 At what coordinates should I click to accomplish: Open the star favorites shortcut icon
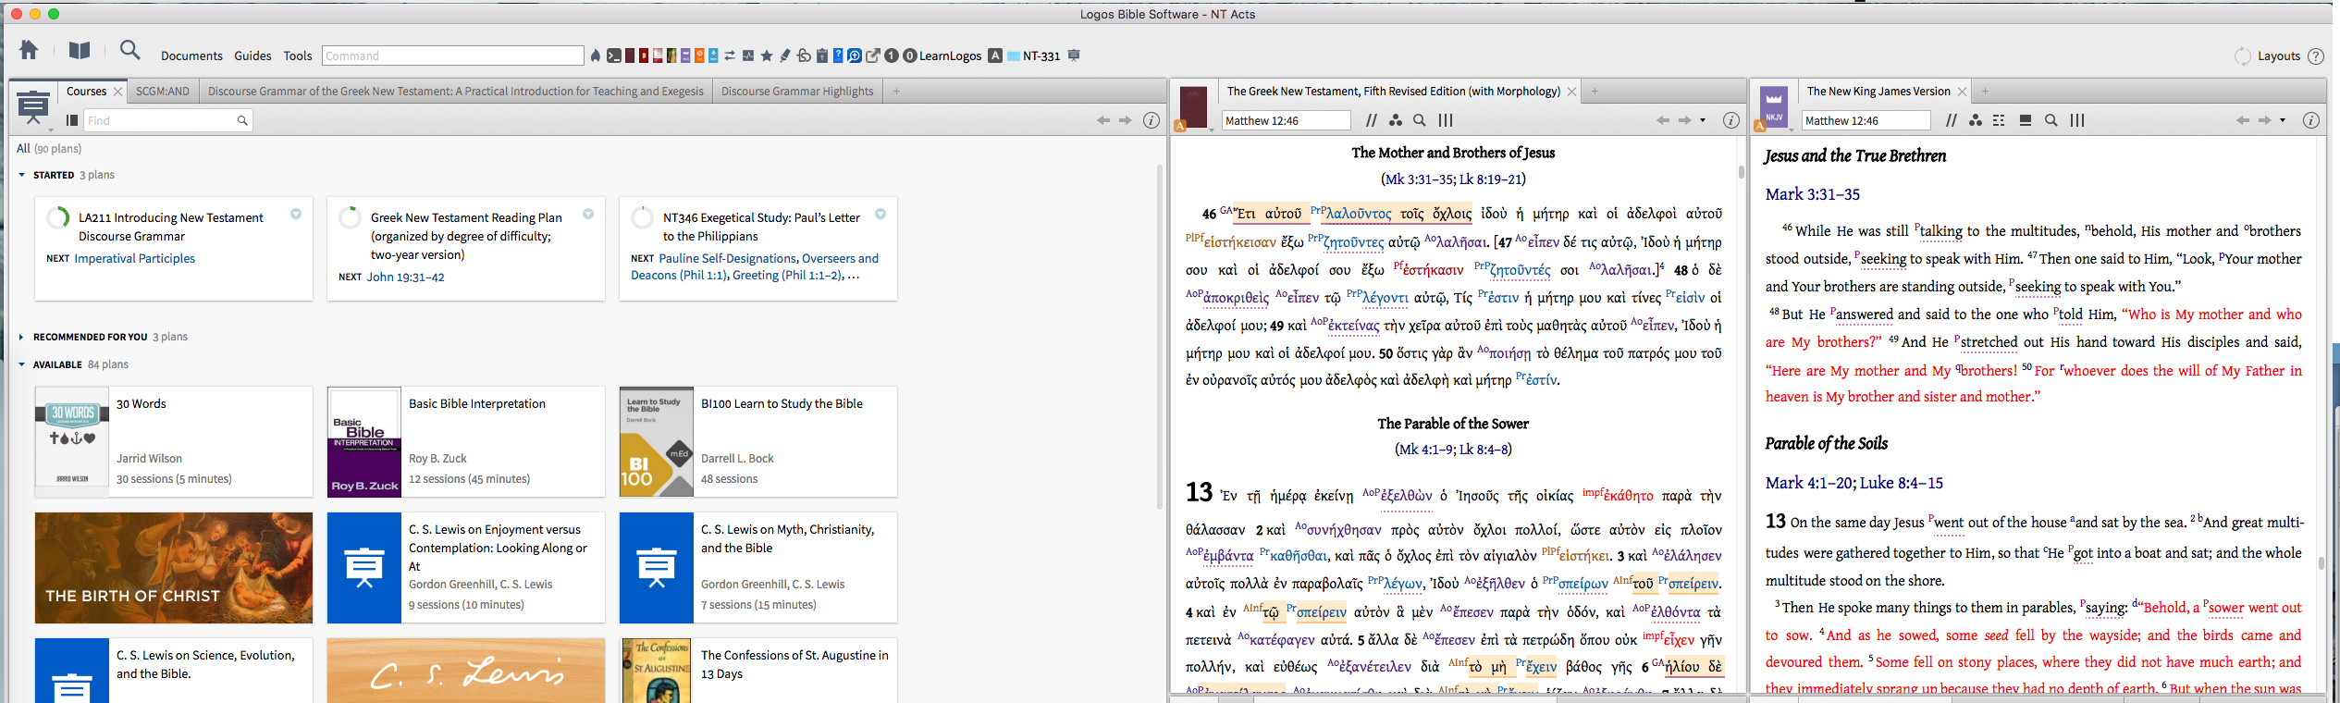tap(767, 55)
